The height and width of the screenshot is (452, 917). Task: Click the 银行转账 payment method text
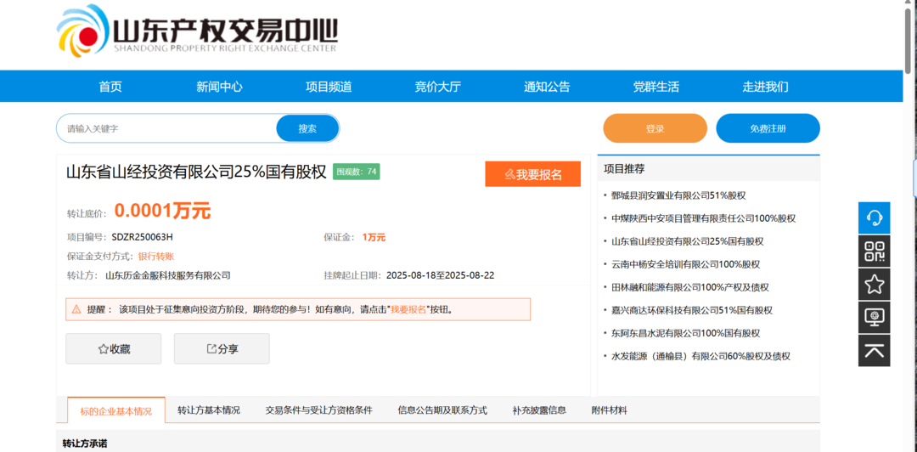[x=156, y=256]
